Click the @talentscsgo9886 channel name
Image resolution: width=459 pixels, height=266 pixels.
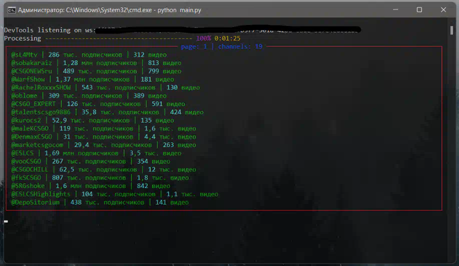41,112
